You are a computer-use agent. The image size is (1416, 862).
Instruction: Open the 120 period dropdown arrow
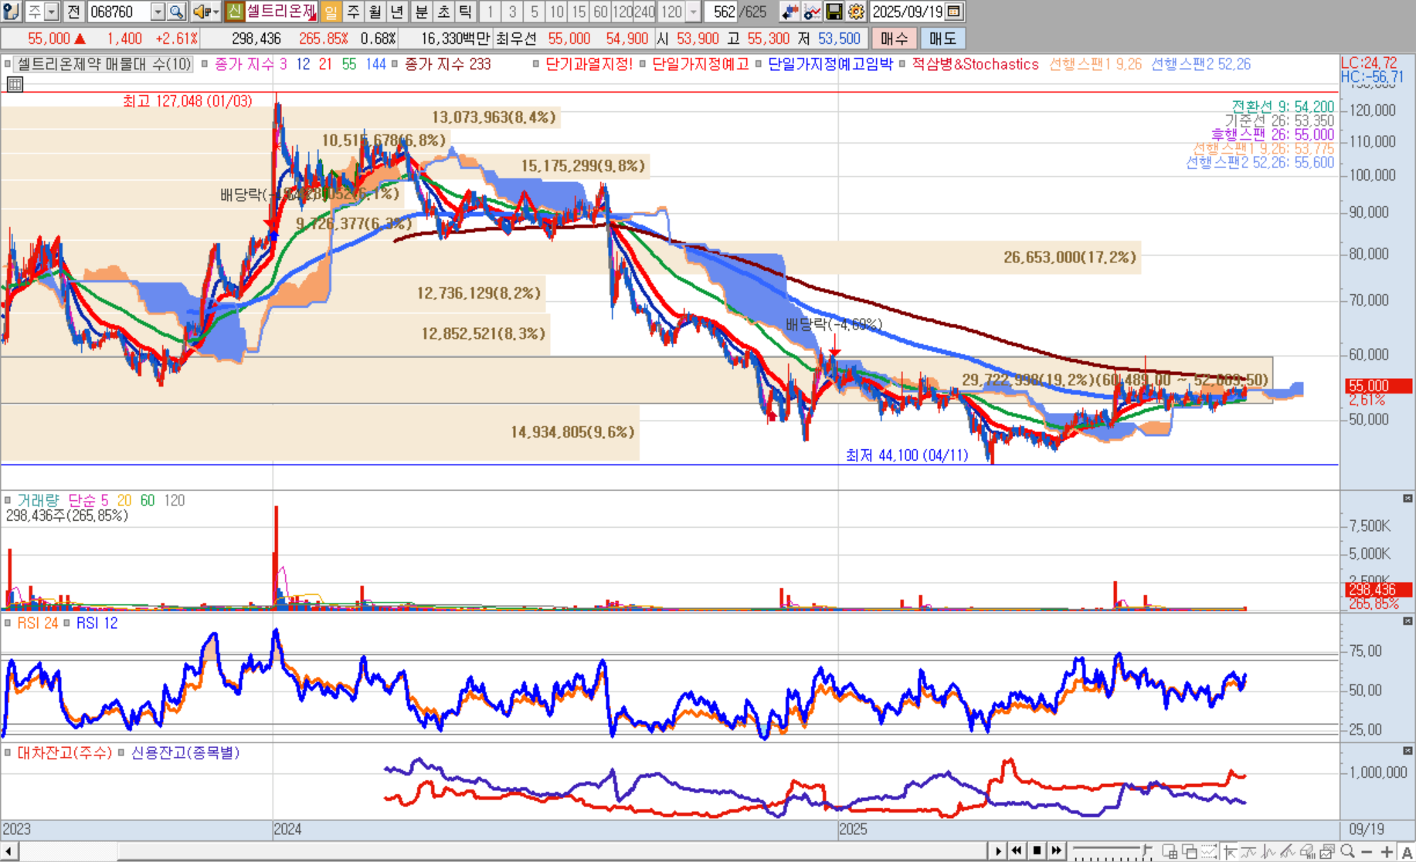click(x=693, y=12)
